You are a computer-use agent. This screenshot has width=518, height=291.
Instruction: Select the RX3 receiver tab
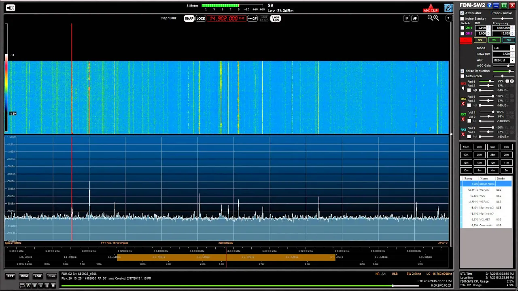pyautogui.click(x=495, y=40)
